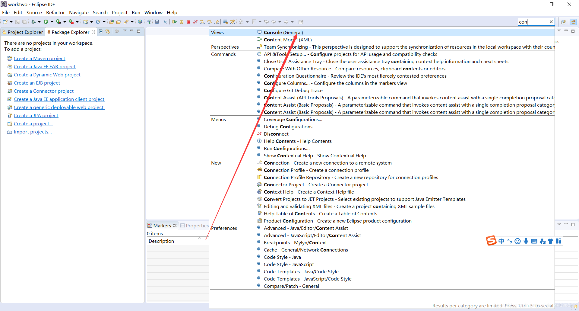This screenshot has width=579, height=311.
Task: Click the Save All toolbar icon
Action: [24, 22]
